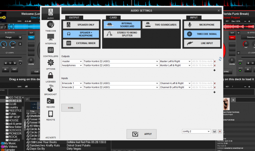The height and width of the screenshot is (151, 255).
Task: Select My Music in the folder tree
Action: click(x=10, y=143)
